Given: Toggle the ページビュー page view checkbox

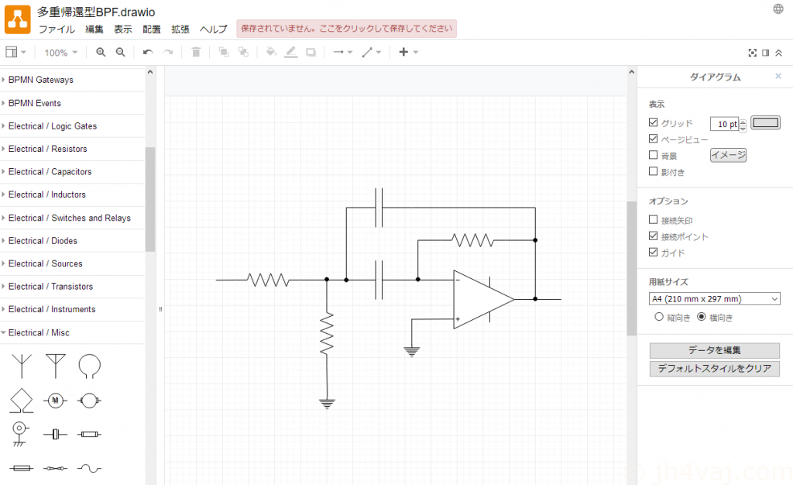Looking at the screenshot, I should tap(654, 139).
